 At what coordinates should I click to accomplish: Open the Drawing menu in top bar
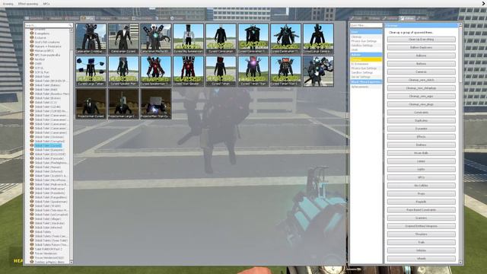click(x=8, y=4)
